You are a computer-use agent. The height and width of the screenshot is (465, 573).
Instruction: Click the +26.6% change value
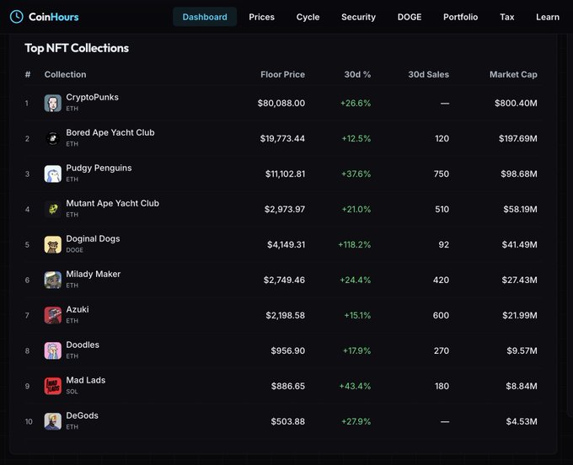pos(356,104)
